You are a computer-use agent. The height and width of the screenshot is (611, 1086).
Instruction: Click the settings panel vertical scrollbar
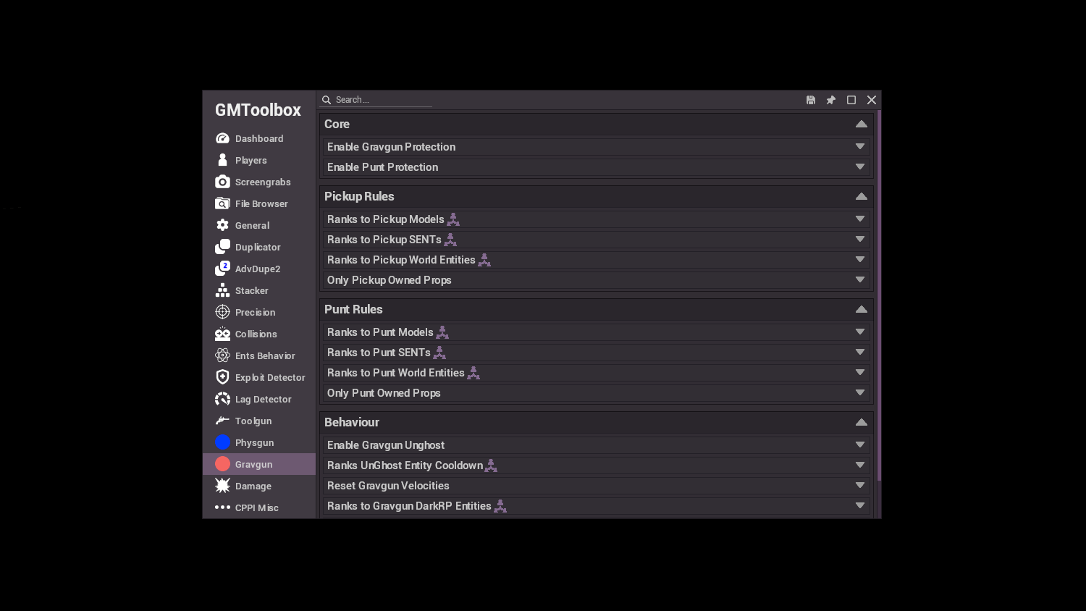(x=879, y=295)
